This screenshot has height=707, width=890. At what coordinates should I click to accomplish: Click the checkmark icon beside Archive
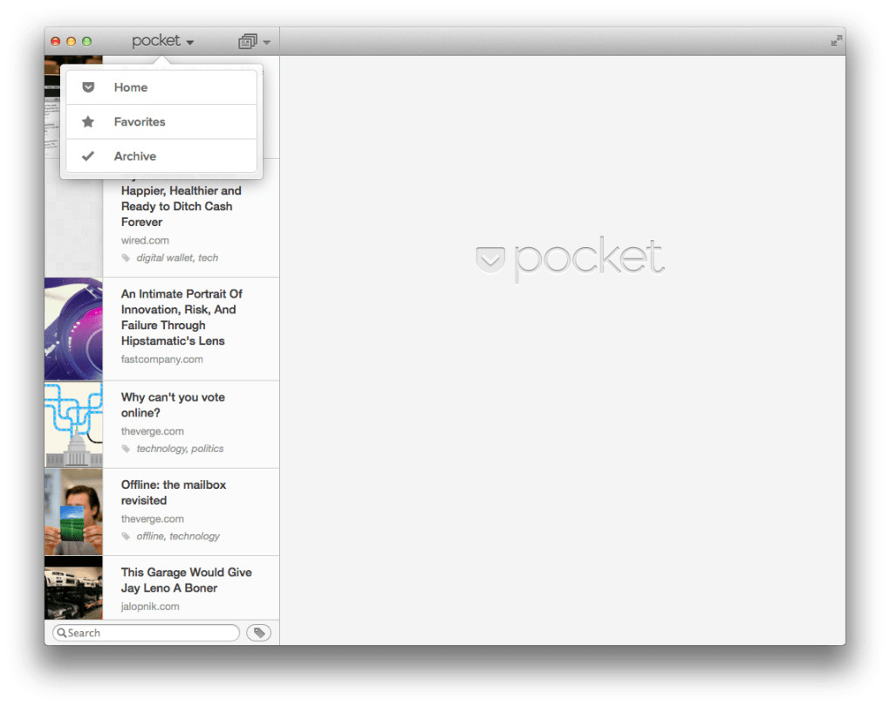click(x=88, y=156)
